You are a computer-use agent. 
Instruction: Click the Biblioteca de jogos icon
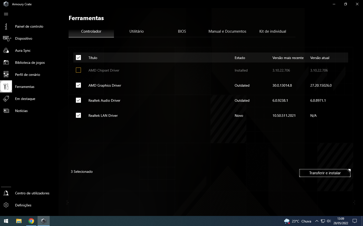tap(6, 63)
